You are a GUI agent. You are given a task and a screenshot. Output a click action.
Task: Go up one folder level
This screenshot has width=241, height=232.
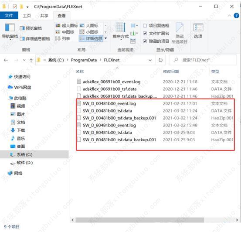(31, 60)
